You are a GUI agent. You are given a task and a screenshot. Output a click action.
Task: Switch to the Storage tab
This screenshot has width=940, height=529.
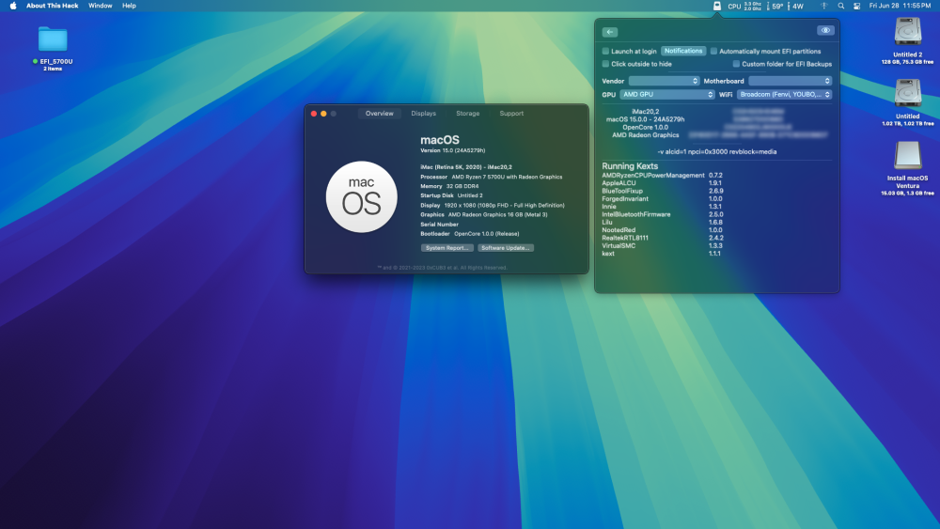coord(467,114)
